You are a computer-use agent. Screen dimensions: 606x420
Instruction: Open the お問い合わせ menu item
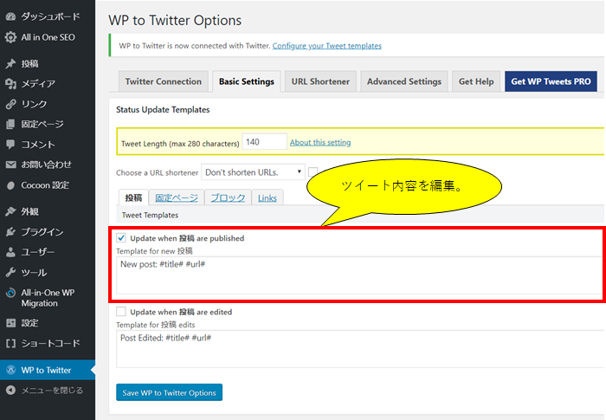coord(48,165)
